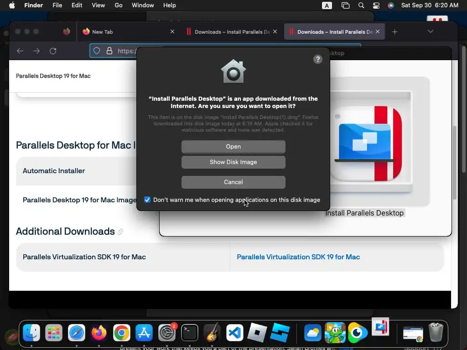Click the Automatic Installer row

[76, 171]
